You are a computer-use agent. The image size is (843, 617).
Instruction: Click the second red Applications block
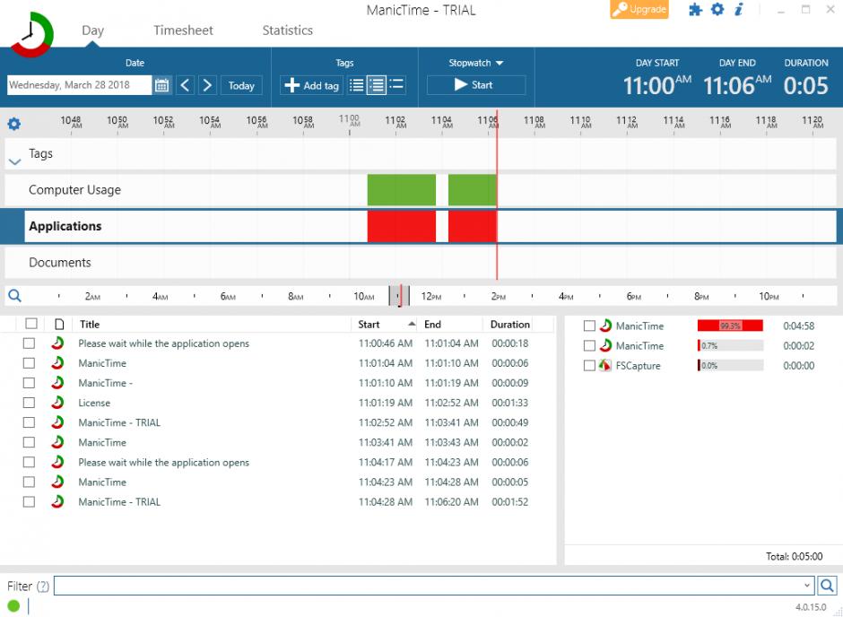pos(473,226)
